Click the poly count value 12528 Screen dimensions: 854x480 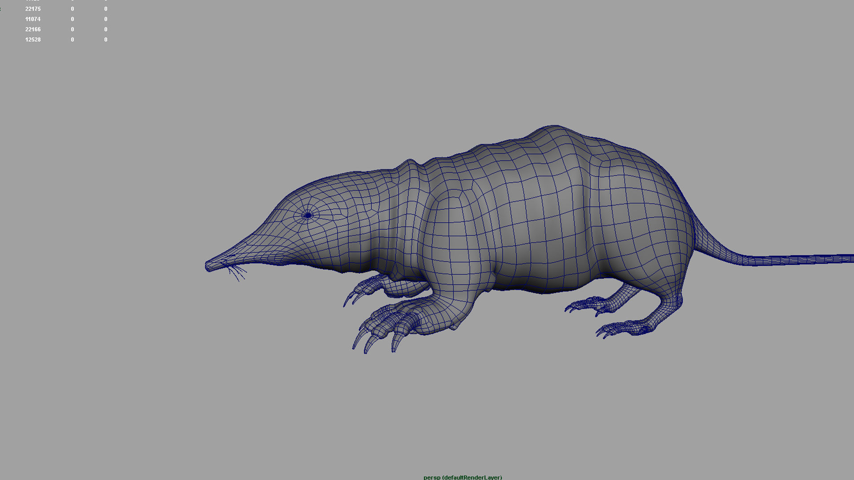pos(33,40)
